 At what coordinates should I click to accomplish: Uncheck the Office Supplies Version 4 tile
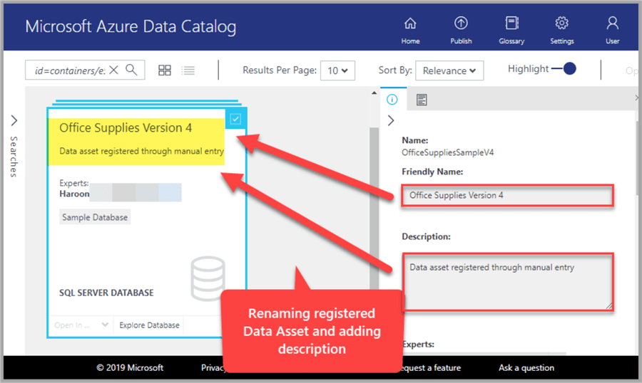click(x=235, y=119)
